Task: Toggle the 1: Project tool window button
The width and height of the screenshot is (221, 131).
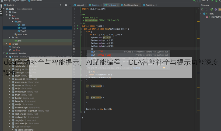Action: tap(1, 9)
